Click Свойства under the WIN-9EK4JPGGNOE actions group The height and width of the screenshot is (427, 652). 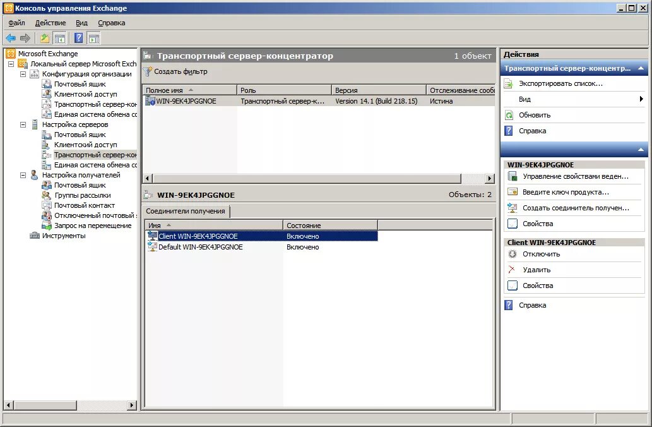click(538, 224)
